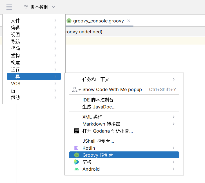
Task: Switch to the groovy_console.groovy tab
Action: tap(98, 21)
